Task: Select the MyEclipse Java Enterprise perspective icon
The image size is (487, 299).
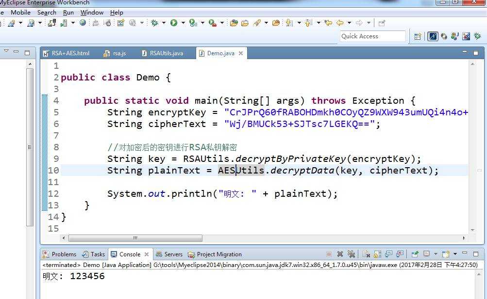Action: [x=433, y=36]
